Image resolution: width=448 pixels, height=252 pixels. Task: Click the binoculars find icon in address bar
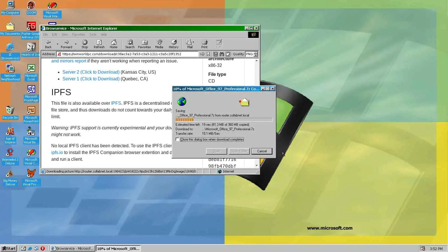222,54
